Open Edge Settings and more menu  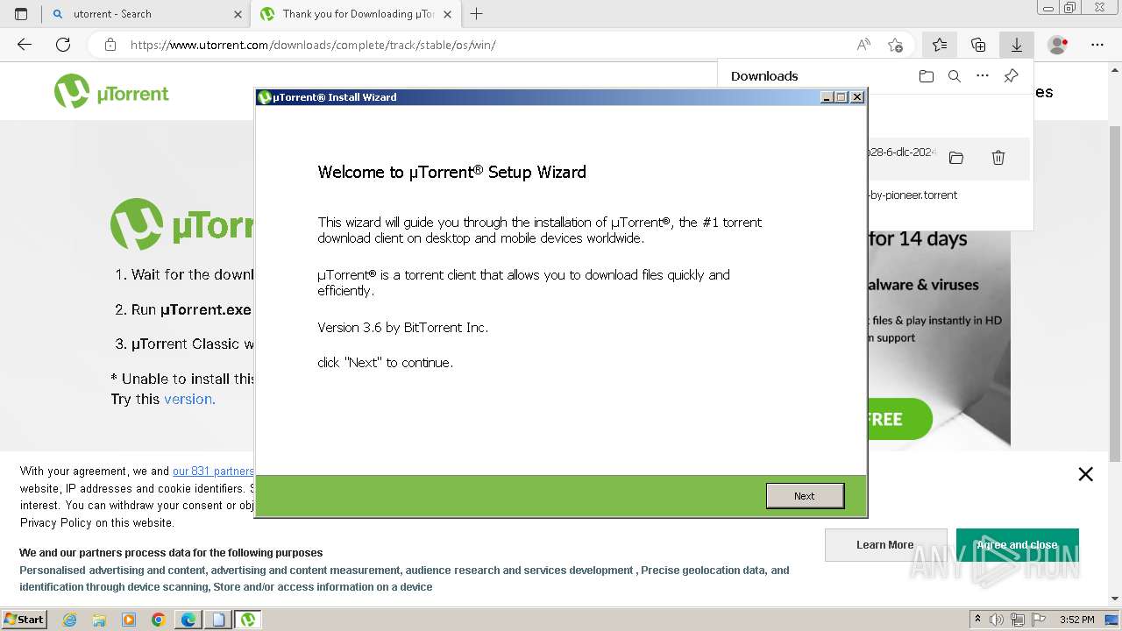click(x=1097, y=45)
